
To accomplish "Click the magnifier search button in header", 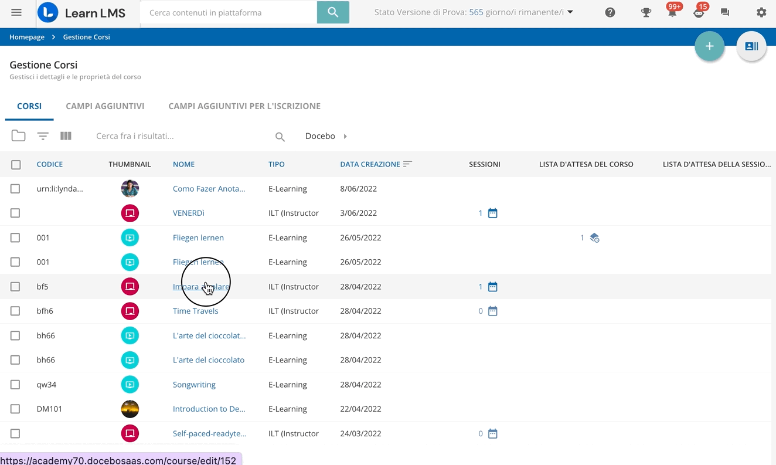I will (333, 12).
